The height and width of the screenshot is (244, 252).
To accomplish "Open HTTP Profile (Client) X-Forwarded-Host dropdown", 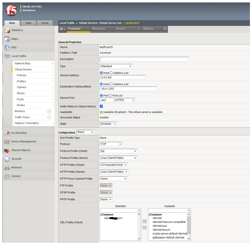I will (114, 165).
